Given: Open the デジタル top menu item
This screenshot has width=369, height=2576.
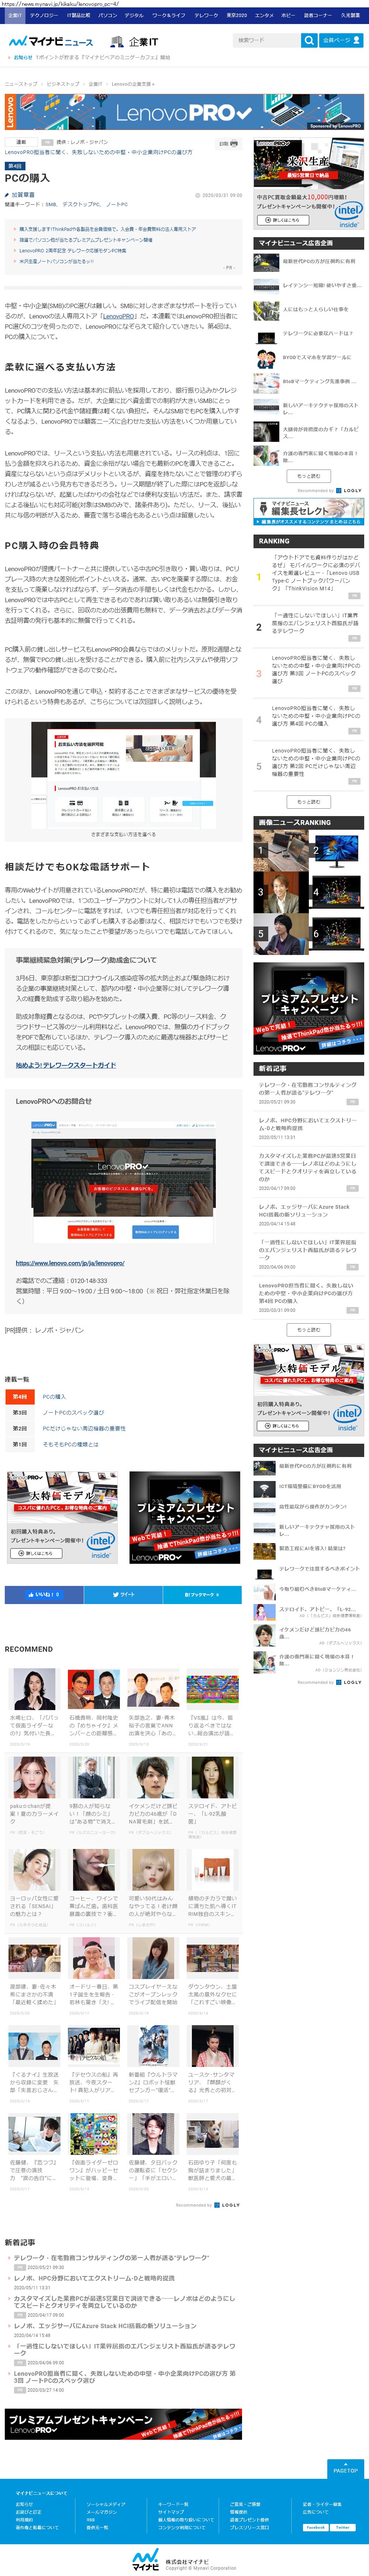Looking at the screenshot, I should pyautogui.click(x=134, y=16).
